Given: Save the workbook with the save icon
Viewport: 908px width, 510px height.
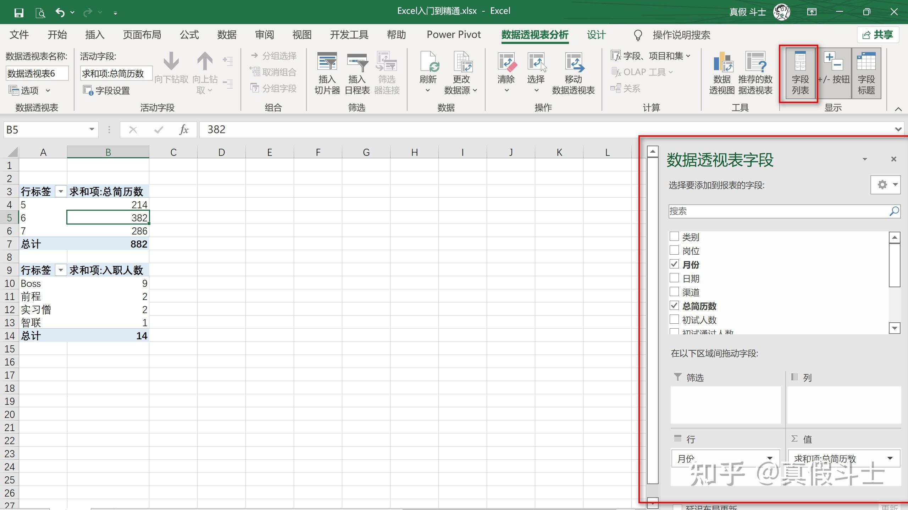Looking at the screenshot, I should point(18,13).
